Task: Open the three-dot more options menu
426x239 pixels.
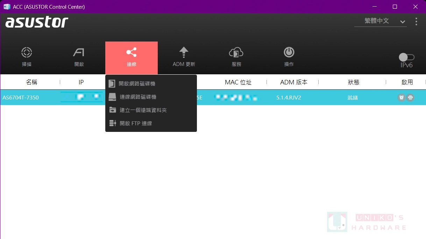Action: pyautogui.click(x=416, y=21)
